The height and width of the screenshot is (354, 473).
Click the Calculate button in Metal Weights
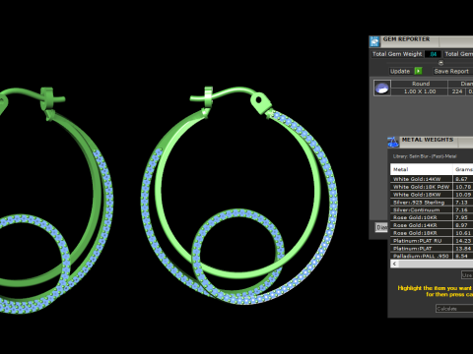(454, 309)
